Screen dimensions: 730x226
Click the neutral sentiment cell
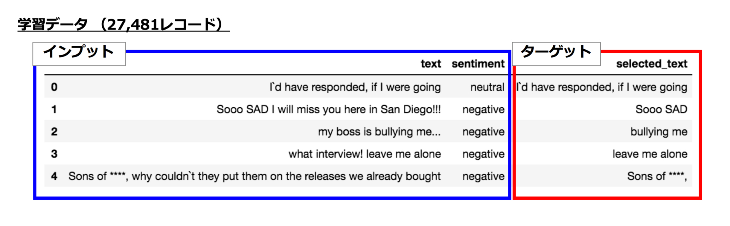click(487, 87)
